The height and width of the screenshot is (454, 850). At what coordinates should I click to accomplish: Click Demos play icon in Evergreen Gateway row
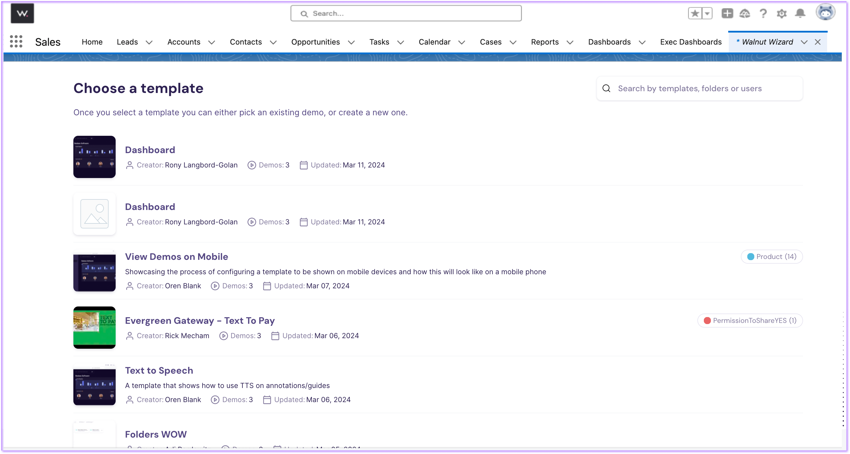(x=223, y=336)
